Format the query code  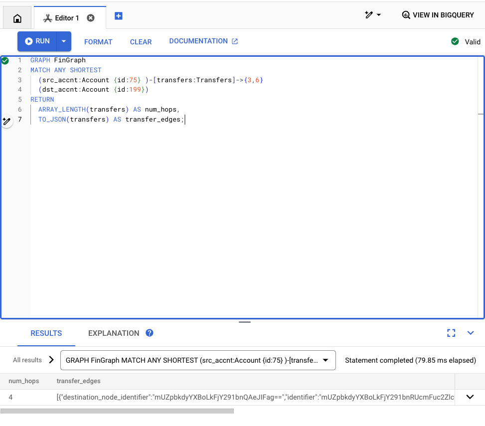tap(98, 42)
